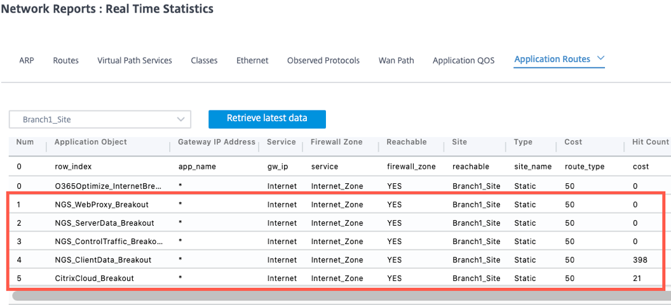The width and height of the screenshot is (671, 305).
Task: Go to the Ethernet tab
Action: pyautogui.click(x=252, y=60)
